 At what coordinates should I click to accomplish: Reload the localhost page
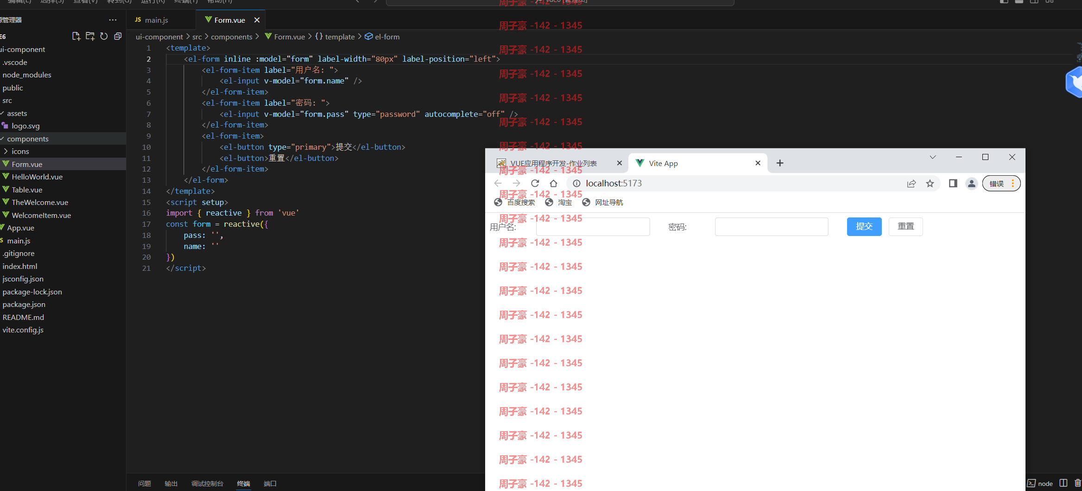point(535,183)
